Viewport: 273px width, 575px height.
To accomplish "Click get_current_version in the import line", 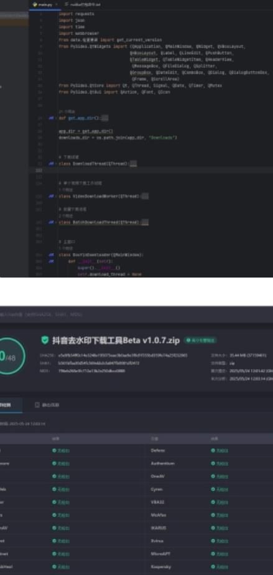I will coord(139,40).
